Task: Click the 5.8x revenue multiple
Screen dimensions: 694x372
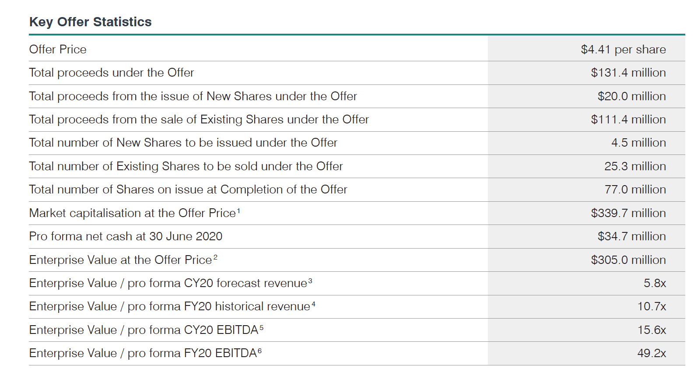Action: pyautogui.click(x=655, y=283)
